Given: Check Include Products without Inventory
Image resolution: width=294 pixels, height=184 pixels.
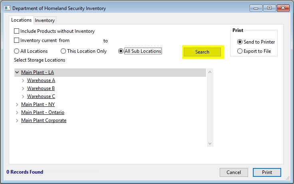Looking at the screenshot, I should [x=17, y=31].
